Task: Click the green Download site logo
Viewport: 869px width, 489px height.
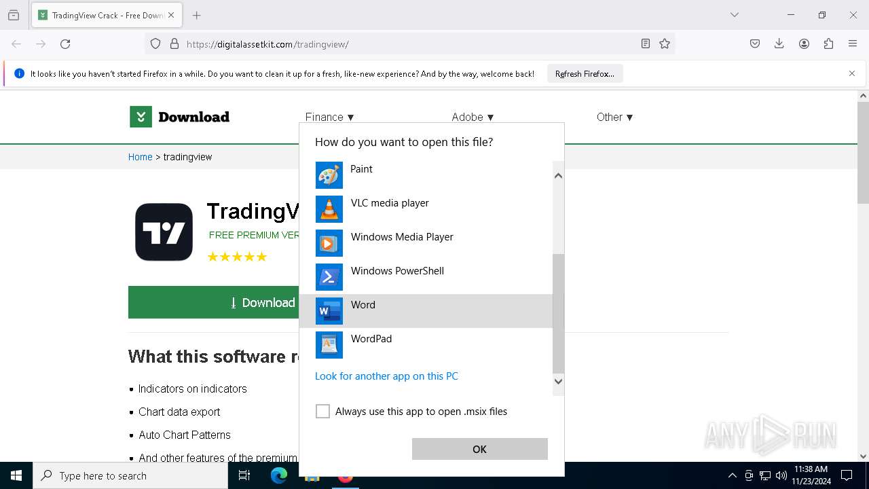Action: point(180,117)
